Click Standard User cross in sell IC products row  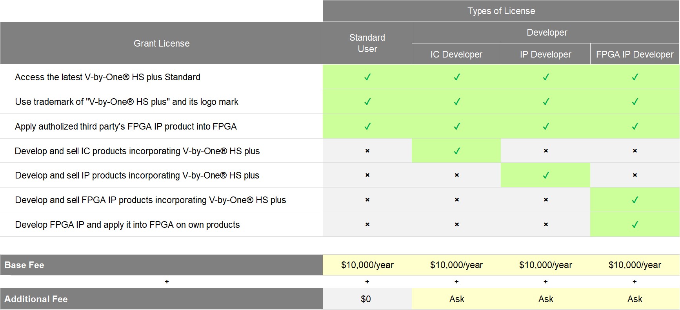pos(367,151)
